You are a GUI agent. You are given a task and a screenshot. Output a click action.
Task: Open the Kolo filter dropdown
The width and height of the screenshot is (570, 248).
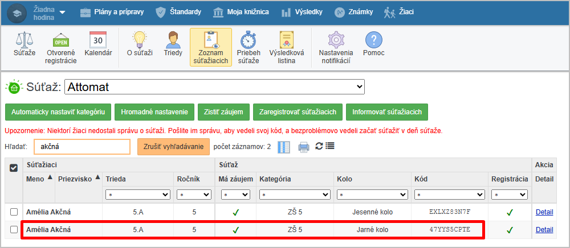click(372, 195)
